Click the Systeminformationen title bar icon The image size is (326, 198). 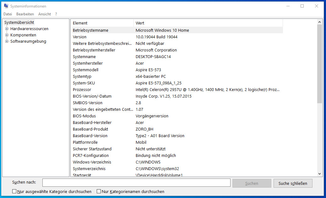[x=6, y=6]
